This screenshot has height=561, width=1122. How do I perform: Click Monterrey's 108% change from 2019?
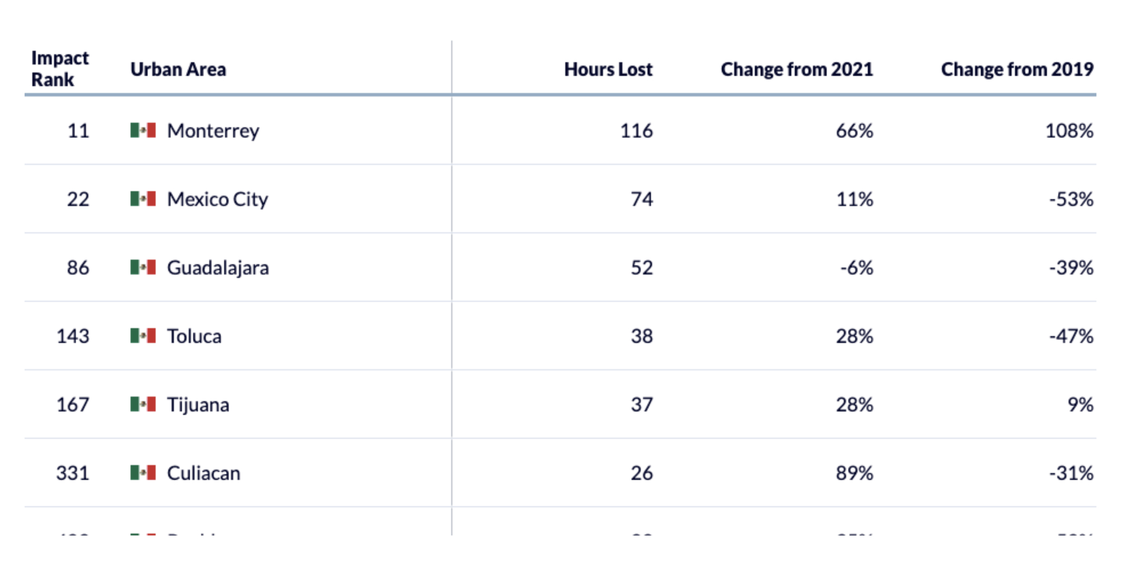pyautogui.click(x=1069, y=131)
